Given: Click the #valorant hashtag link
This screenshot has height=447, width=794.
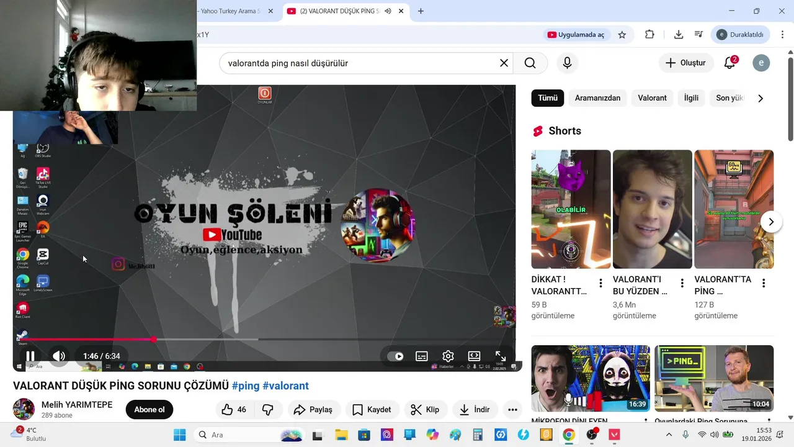Looking at the screenshot, I should point(285,386).
